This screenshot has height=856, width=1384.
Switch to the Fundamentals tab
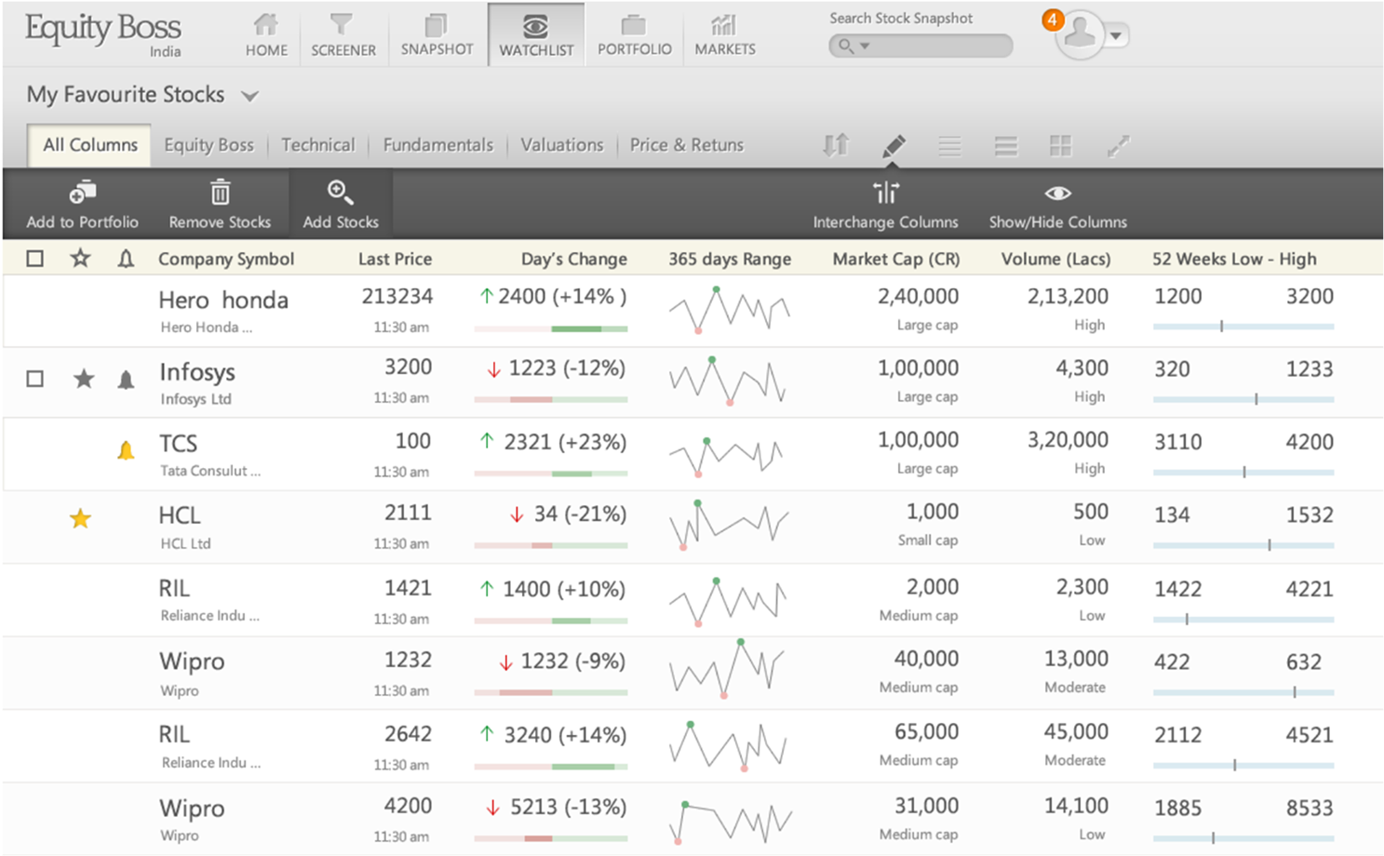click(x=438, y=145)
